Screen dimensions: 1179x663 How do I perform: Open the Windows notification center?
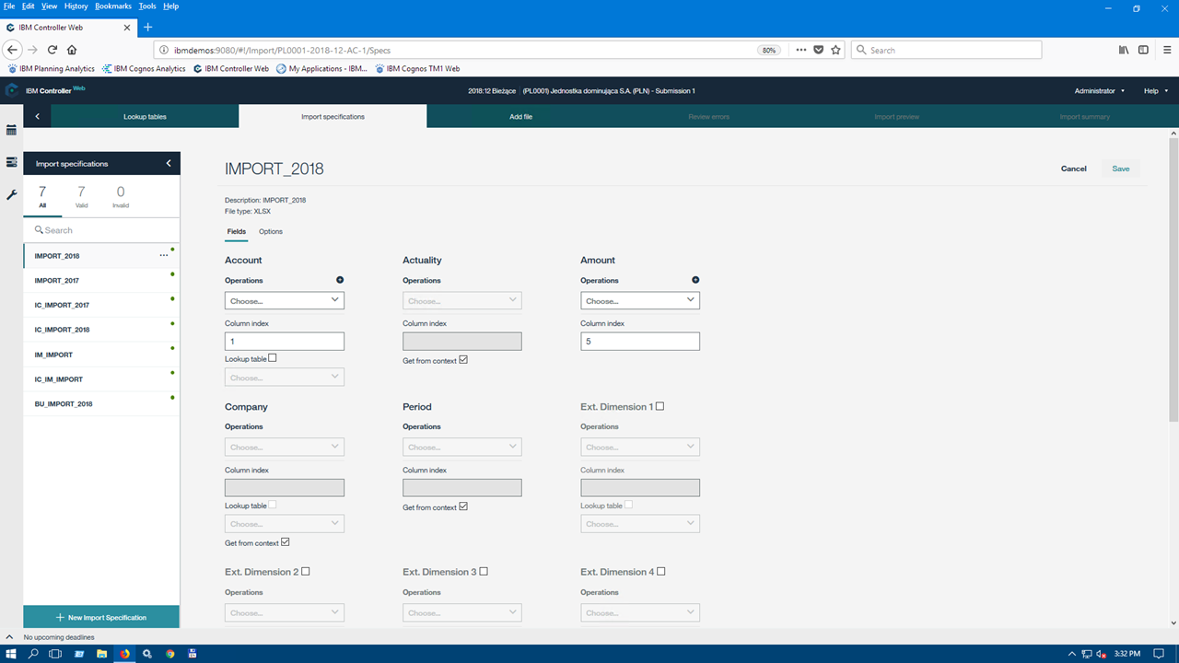pos(1160,653)
